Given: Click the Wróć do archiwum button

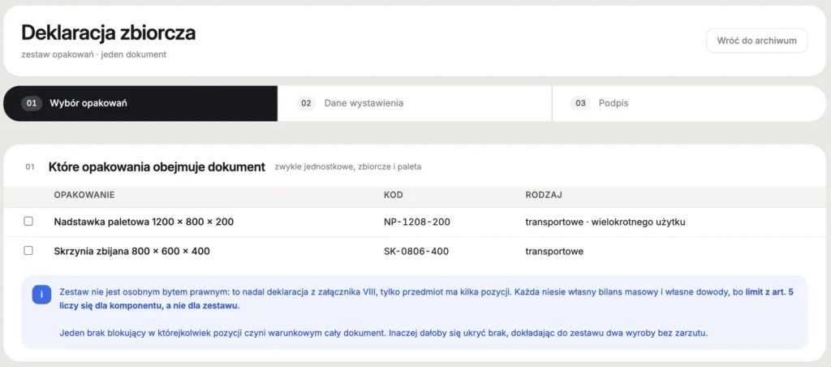Looking at the screenshot, I should tap(756, 41).
